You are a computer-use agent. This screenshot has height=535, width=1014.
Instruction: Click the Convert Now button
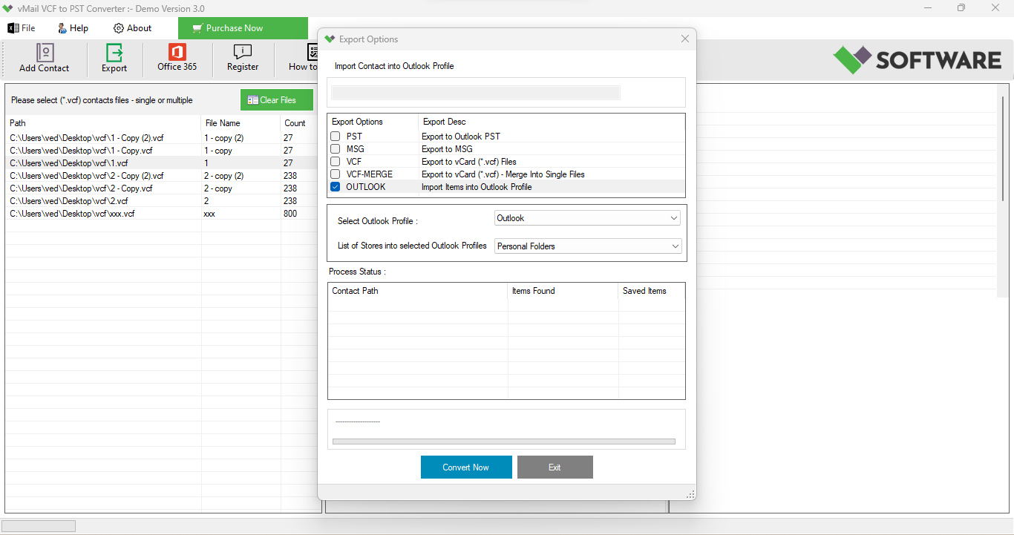[466, 467]
